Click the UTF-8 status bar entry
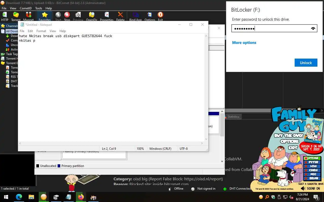This screenshot has height=202, width=324. 184,149
